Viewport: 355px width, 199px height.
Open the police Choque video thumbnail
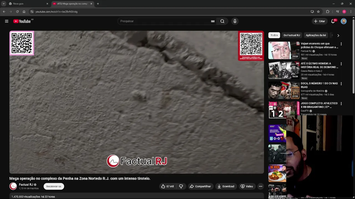coord(284,50)
